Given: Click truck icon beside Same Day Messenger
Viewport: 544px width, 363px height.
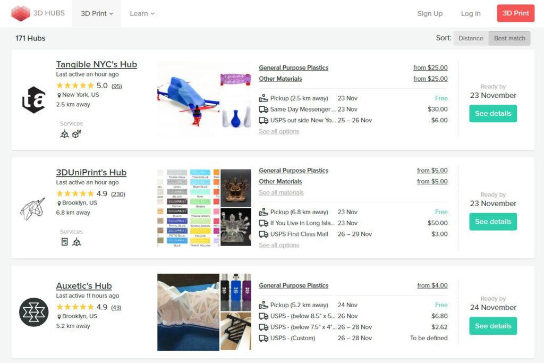Looking at the screenshot, I should [x=263, y=109].
